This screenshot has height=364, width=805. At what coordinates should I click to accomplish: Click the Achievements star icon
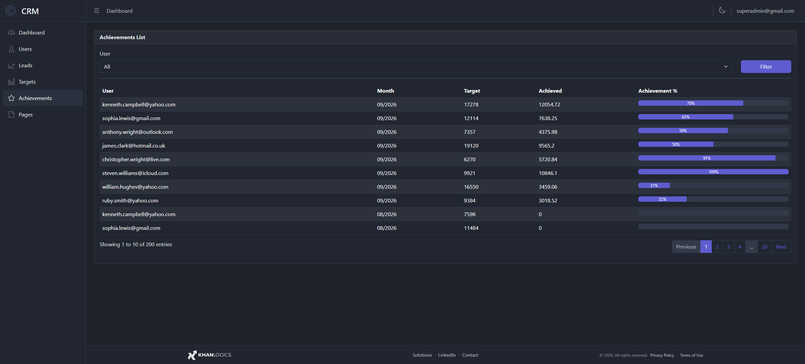(11, 98)
